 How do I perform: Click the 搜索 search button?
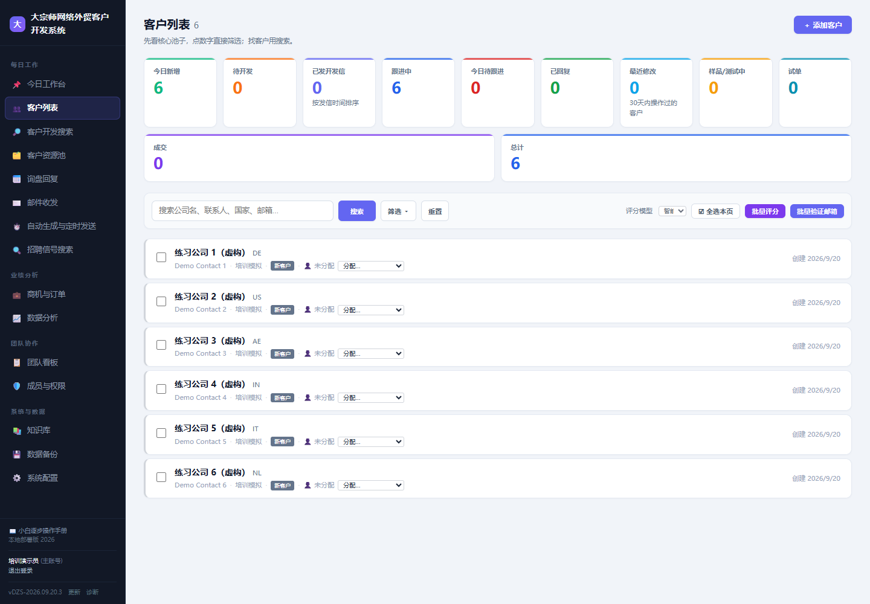click(357, 211)
